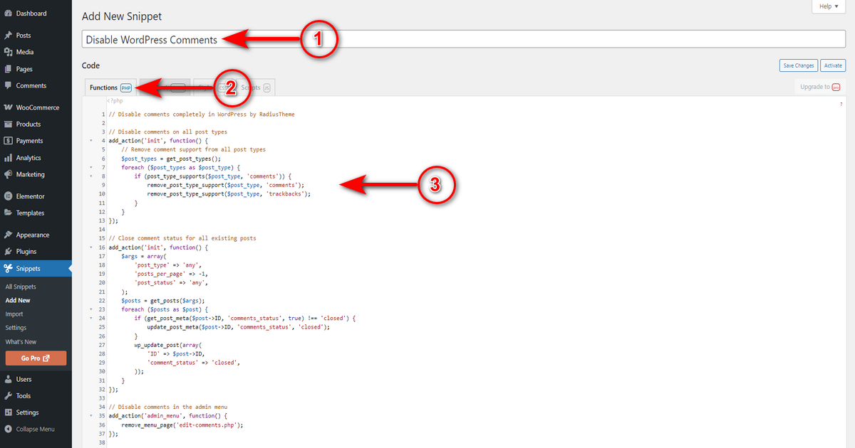Screen dimensions: 855x448
Task: Collapse admin_menu fold at line 35
Action: [91, 416]
